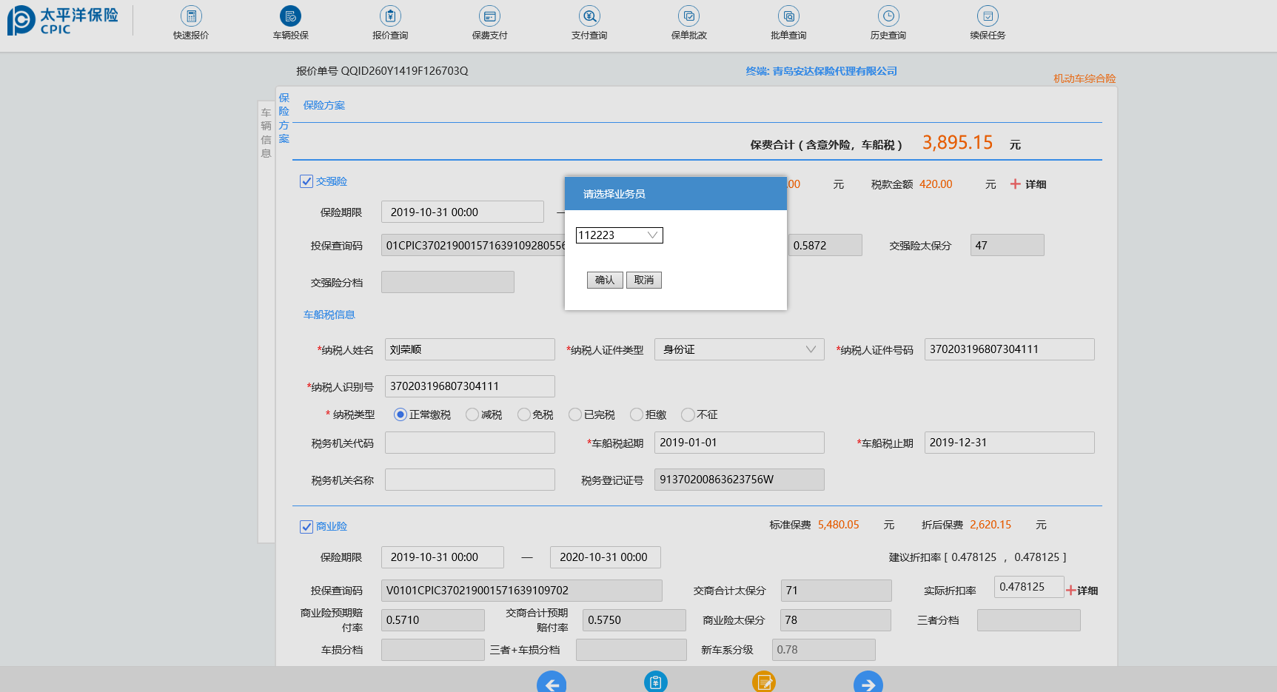Switch to the 车辆信息 side tab

(266, 133)
